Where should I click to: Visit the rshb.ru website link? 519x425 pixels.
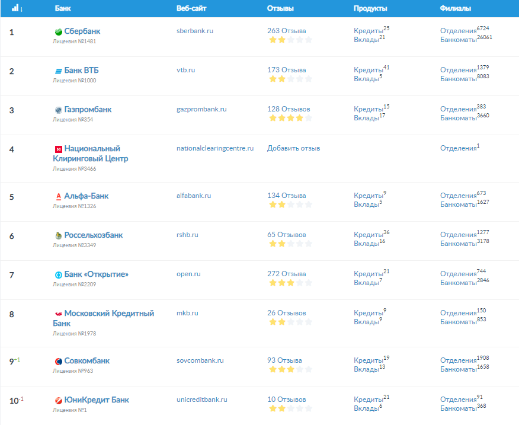[x=187, y=235]
